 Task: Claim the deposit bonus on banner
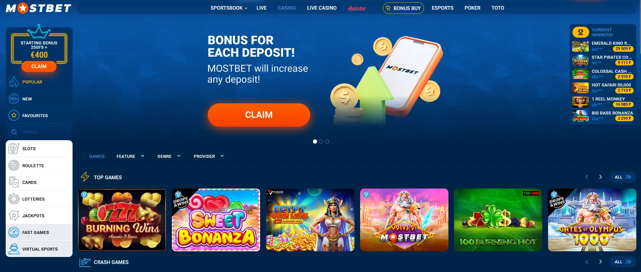(x=259, y=115)
